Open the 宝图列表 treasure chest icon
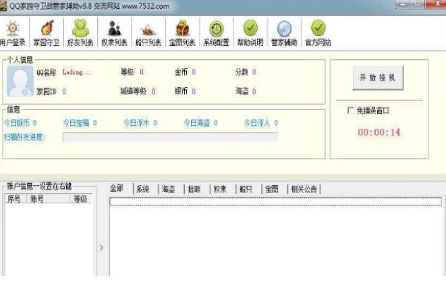446x287 pixels. 182,33
